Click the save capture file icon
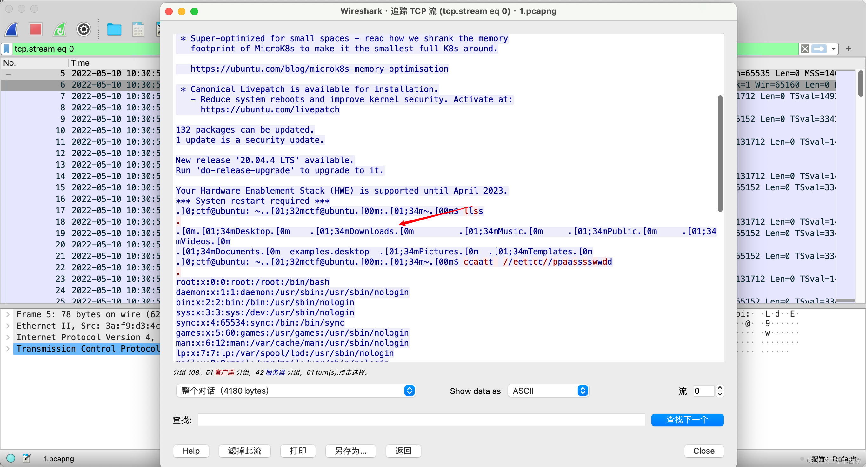 coord(138,30)
